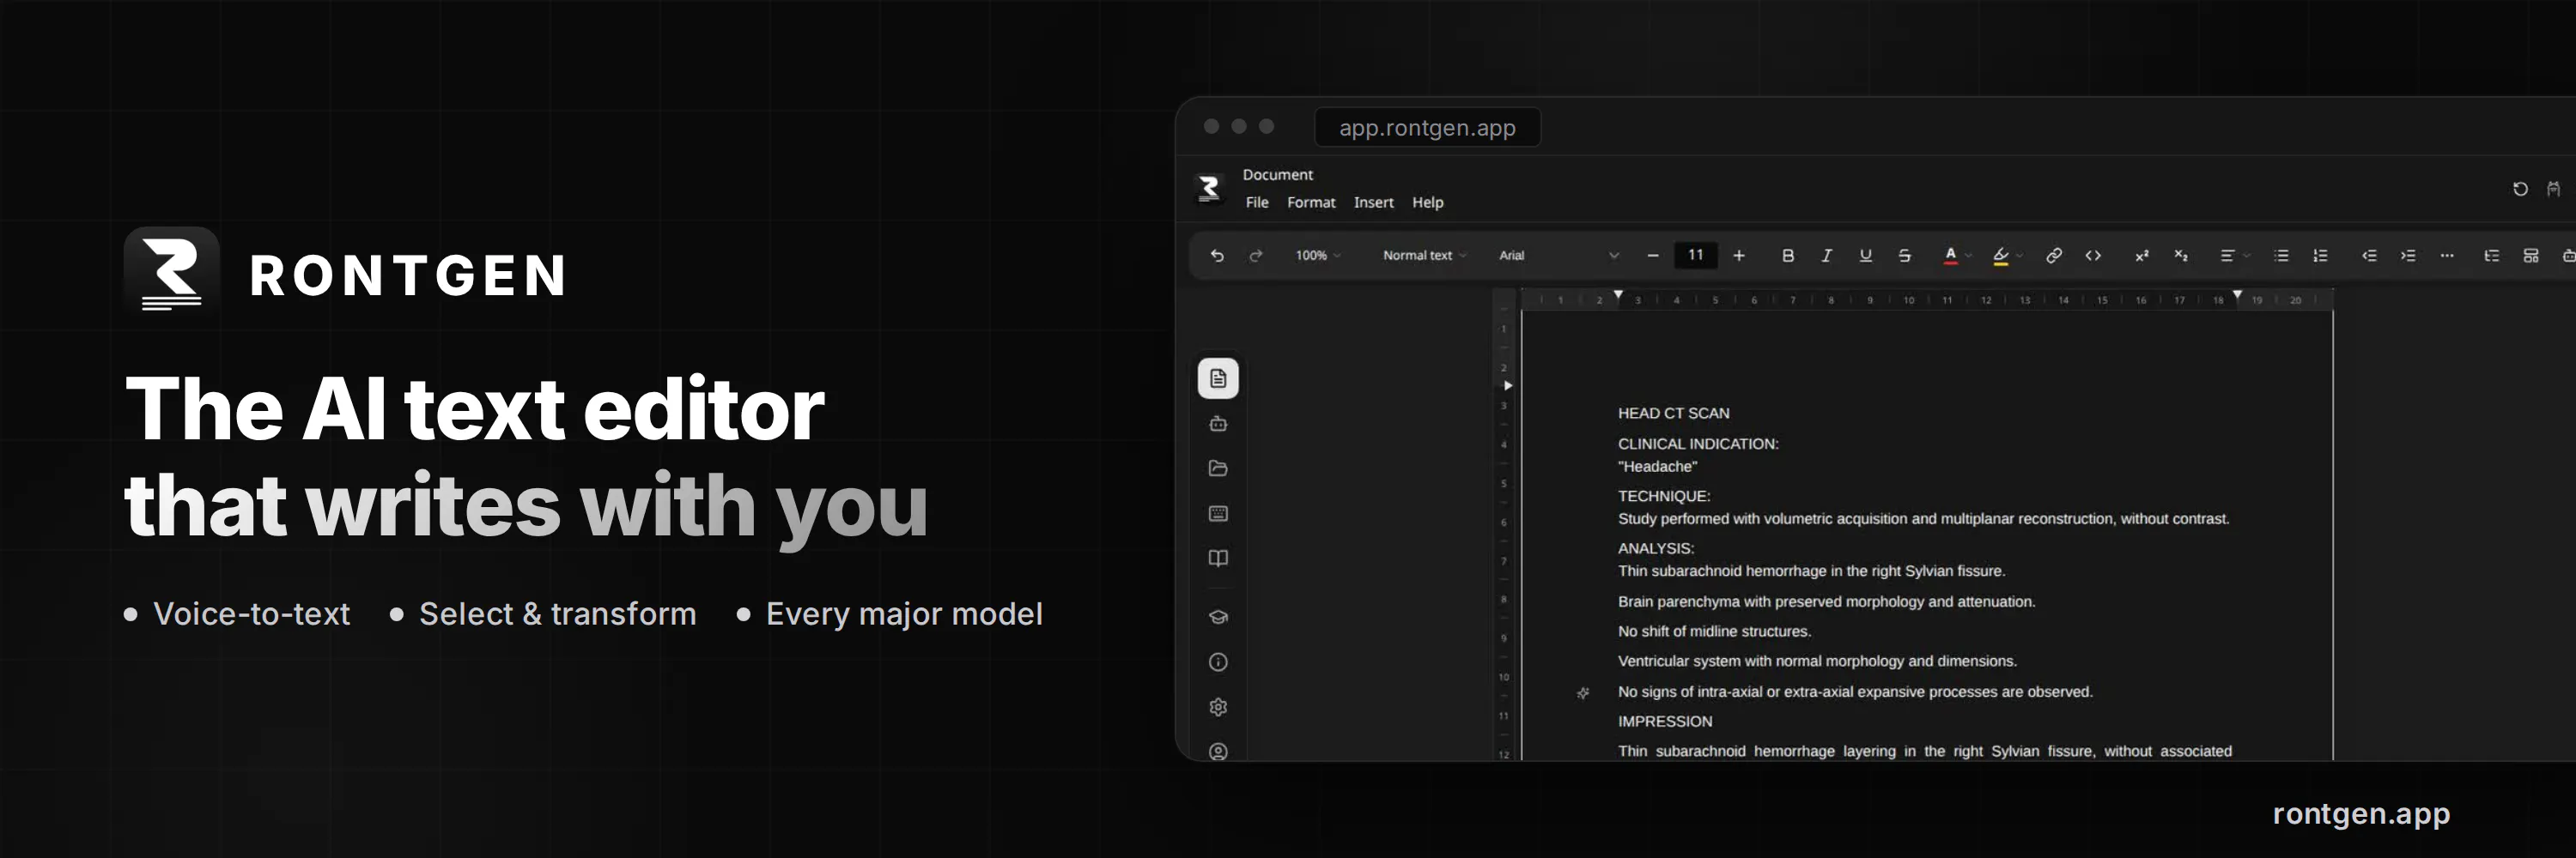This screenshot has width=2576, height=858.
Task: Expand the Arial font dropdown
Action: coord(1558,256)
